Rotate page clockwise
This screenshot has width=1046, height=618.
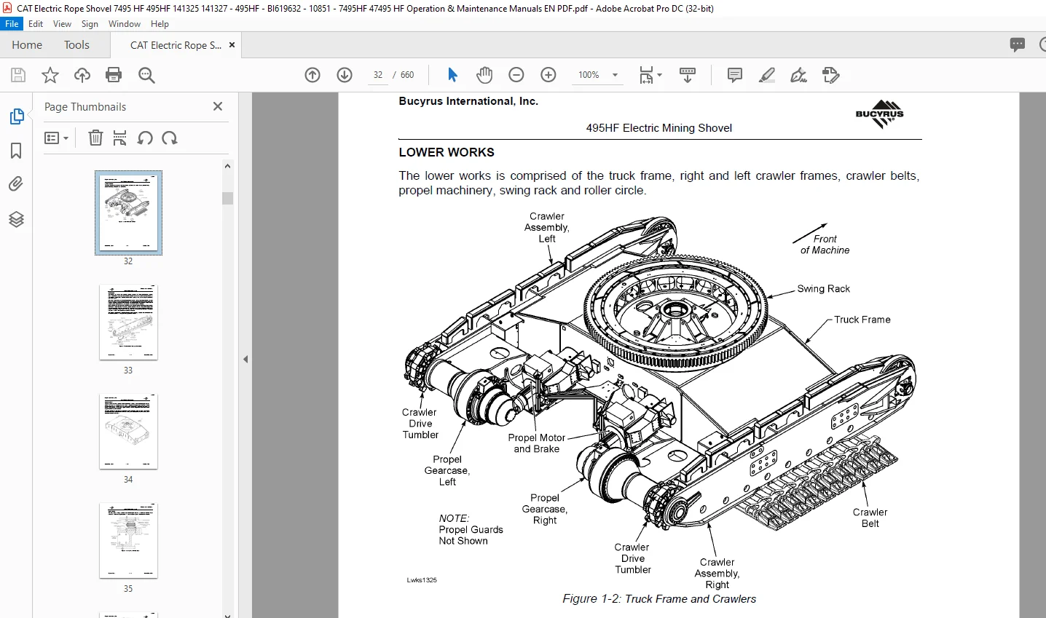pyautogui.click(x=170, y=138)
